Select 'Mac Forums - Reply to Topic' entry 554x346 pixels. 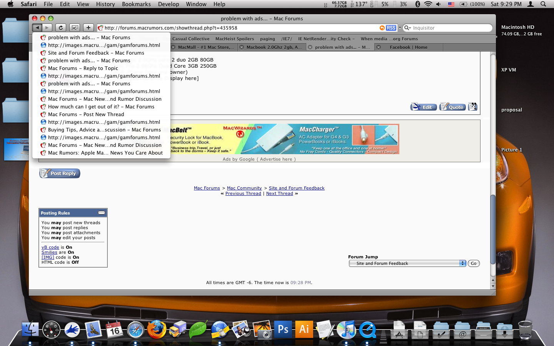click(101, 68)
